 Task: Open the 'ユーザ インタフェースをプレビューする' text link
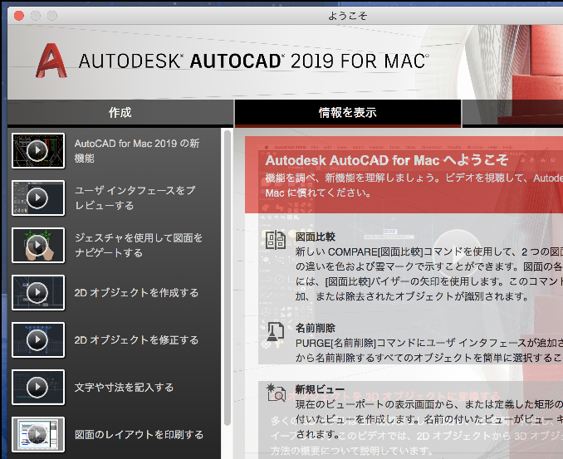click(x=135, y=198)
